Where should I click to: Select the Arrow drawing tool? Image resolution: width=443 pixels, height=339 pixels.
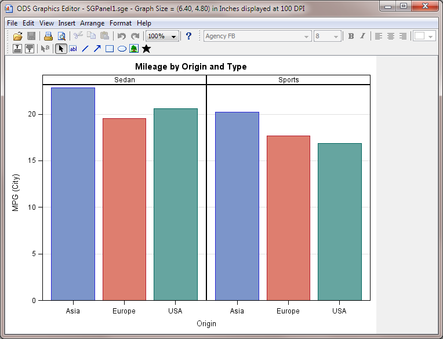pyautogui.click(x=97, y=49)
